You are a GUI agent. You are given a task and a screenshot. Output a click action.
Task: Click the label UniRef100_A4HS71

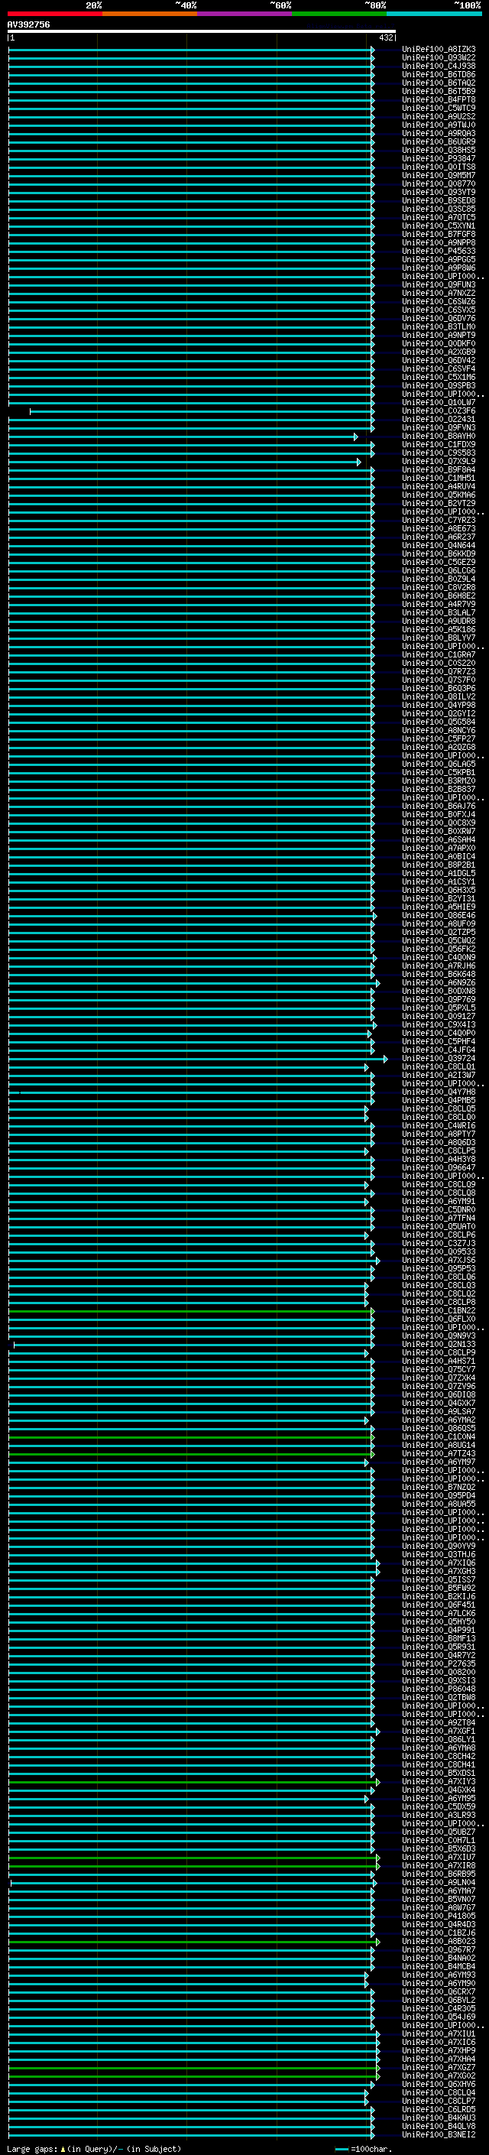click(x=439, y=1361)
